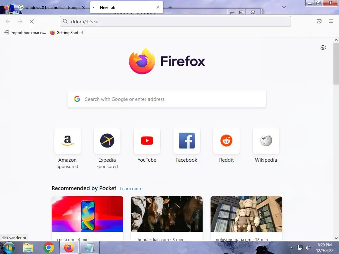Open the clock showing 8:20 PM
The width and height of the screenshot is (339, 254).
pos(324,248)
